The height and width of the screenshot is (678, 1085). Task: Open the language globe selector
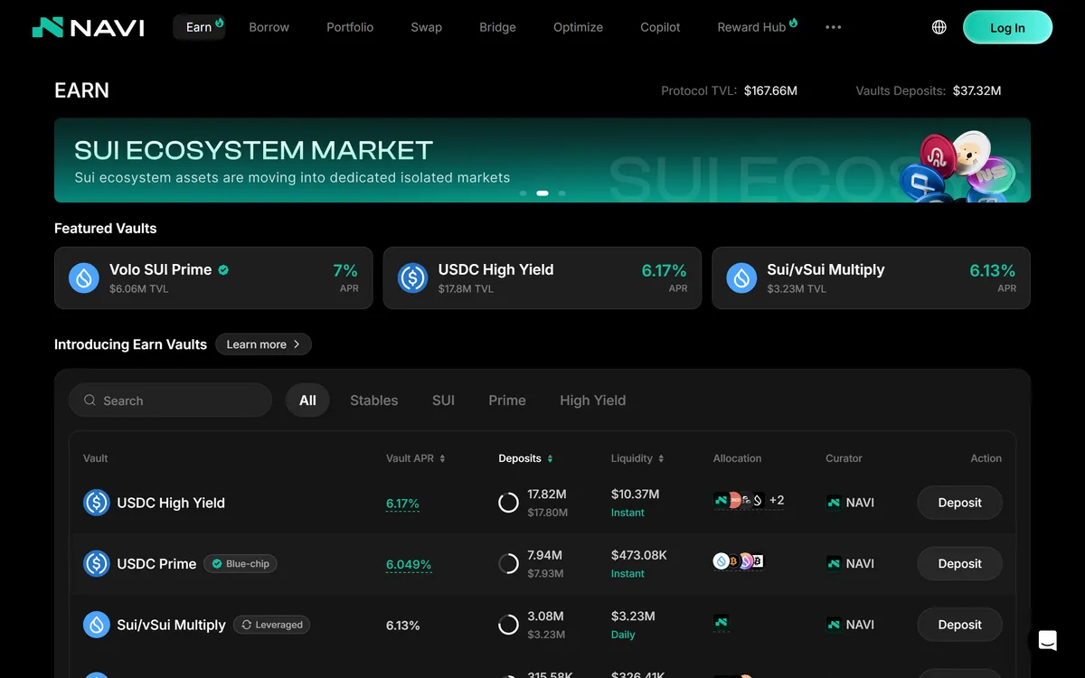click(x=939, y=27)
